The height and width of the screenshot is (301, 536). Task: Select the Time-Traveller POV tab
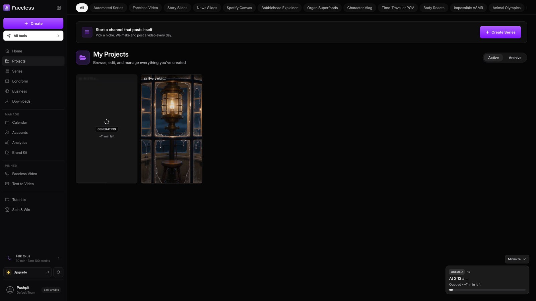pyautogui.click(x=398, y=8)
